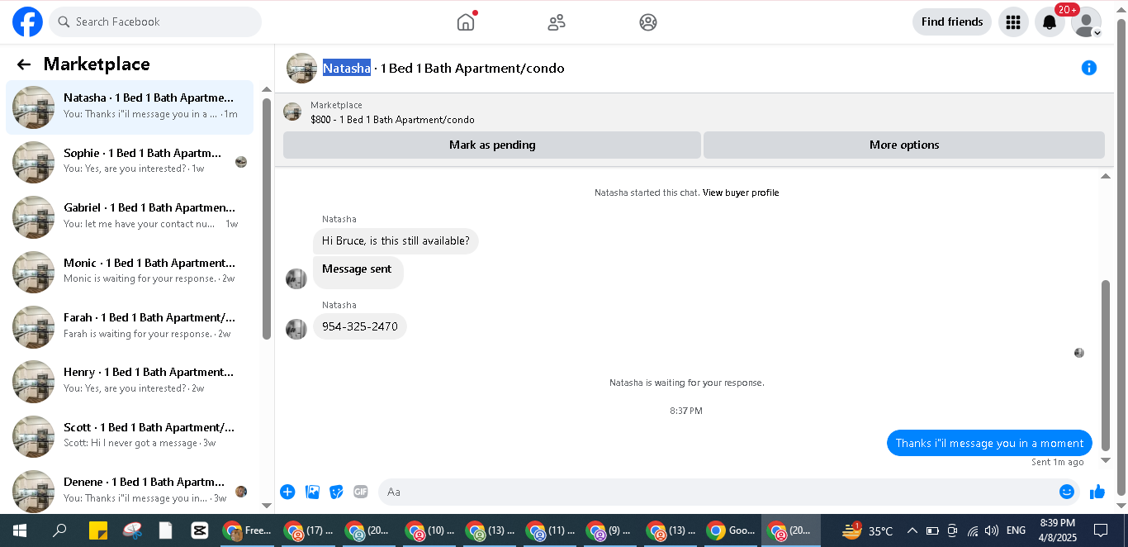Open the 35°C weather widget
Image resolution: width=1128 pixels, height=547 pixels.
pyautogui.click(x=868, y=530)
